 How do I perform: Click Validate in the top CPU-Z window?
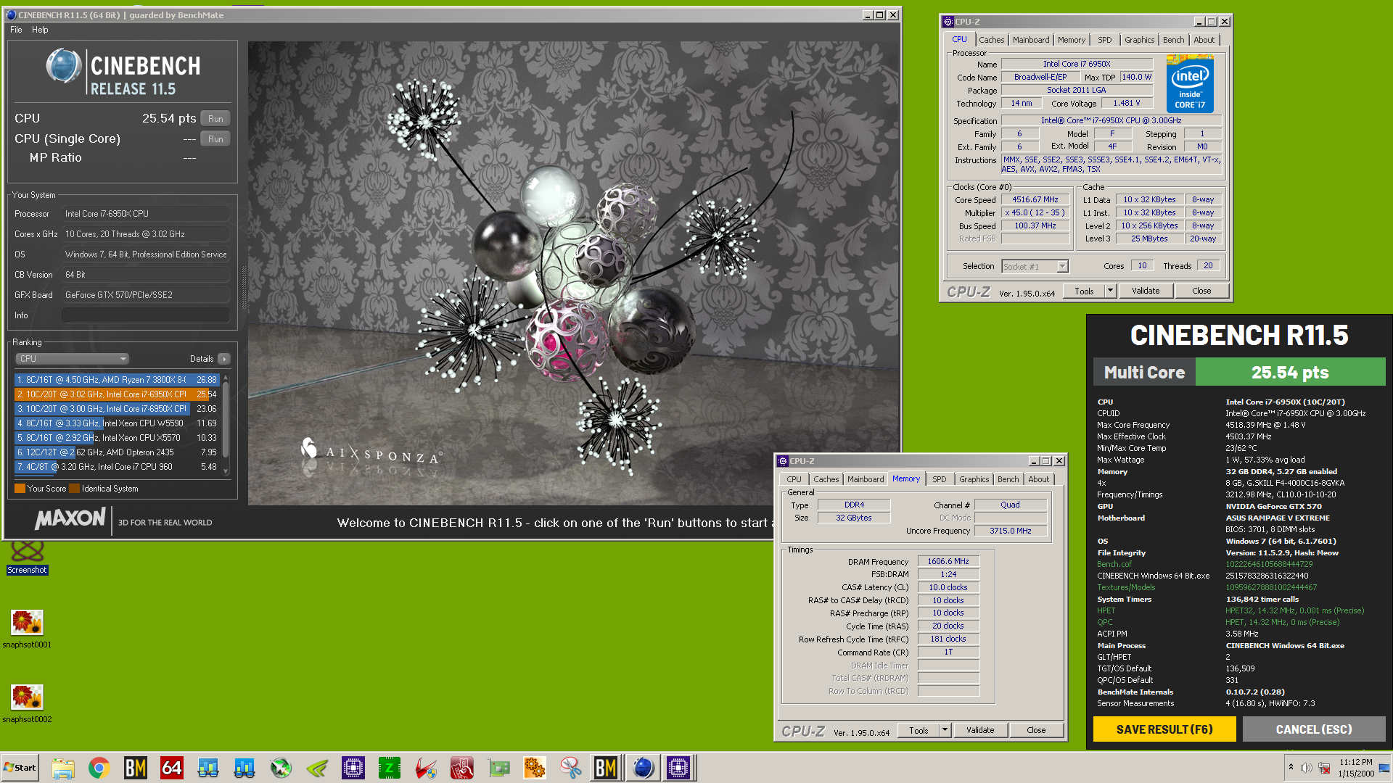click(x=1146, y=291)
